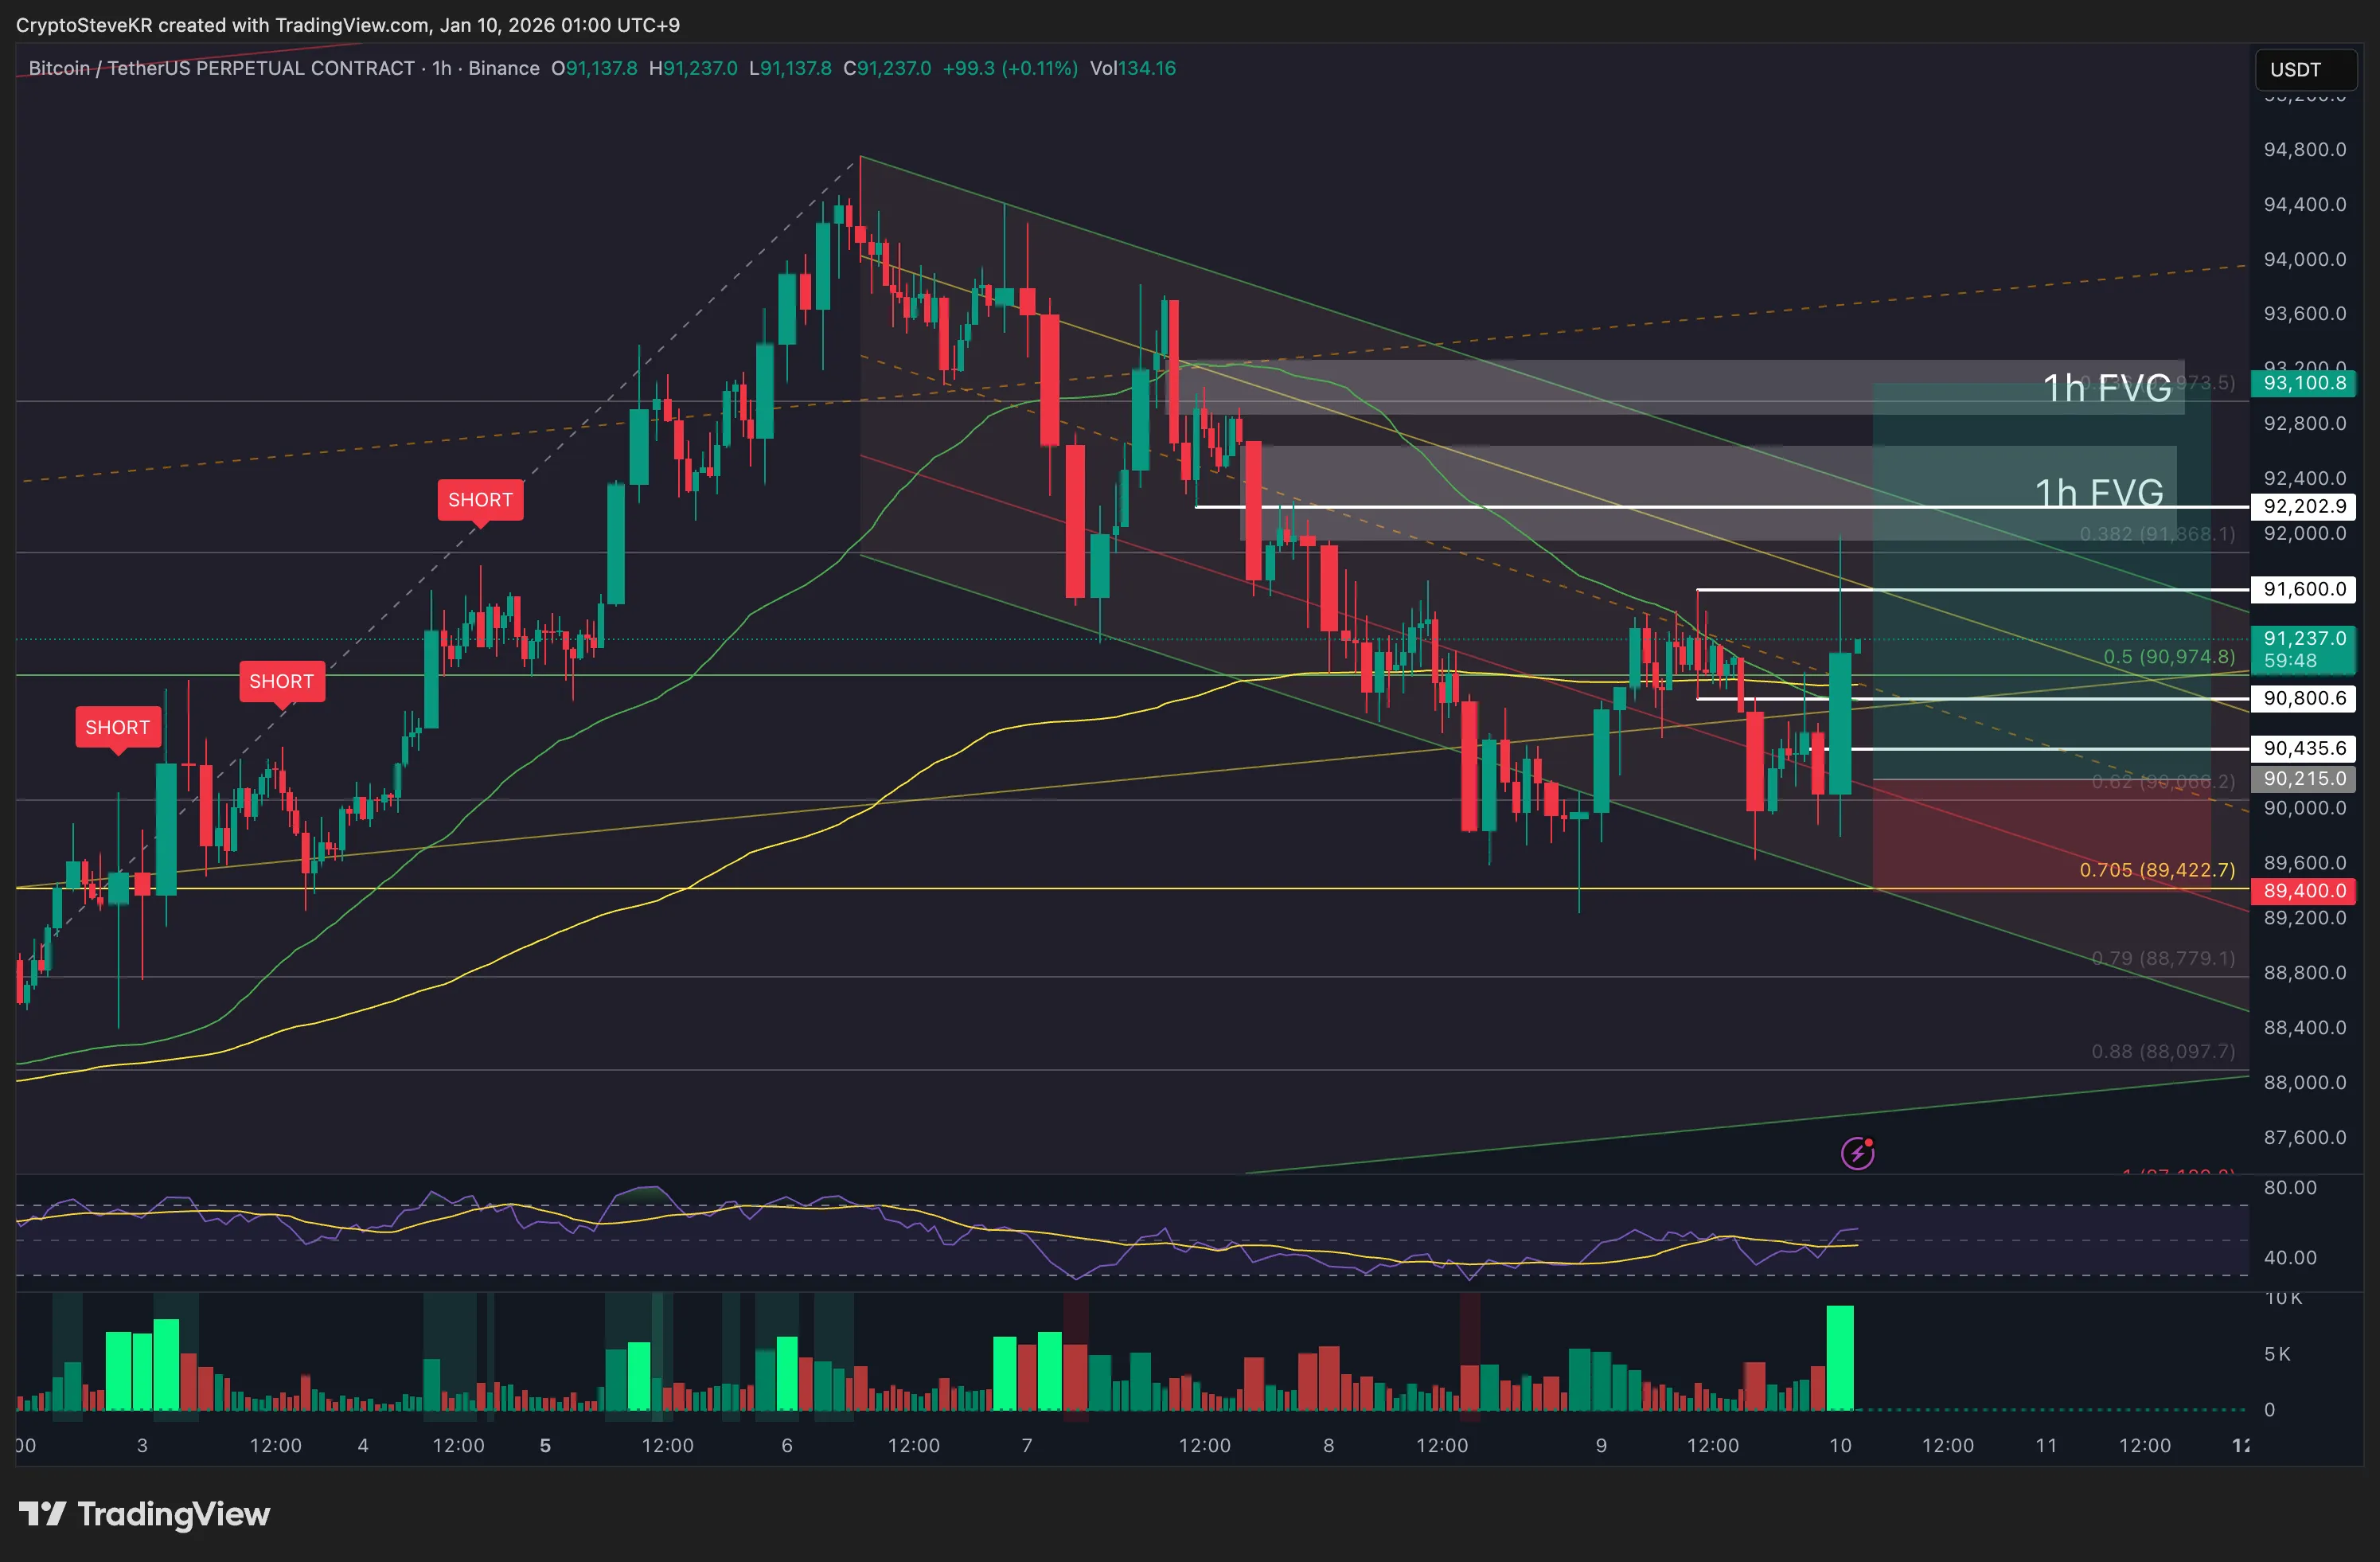2380x1562 pixels.
Task: Click the TradingView logo at bottom left
Action: click(x=144, y=1514)
